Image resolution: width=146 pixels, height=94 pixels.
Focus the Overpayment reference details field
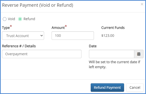(x=42, y=54)
